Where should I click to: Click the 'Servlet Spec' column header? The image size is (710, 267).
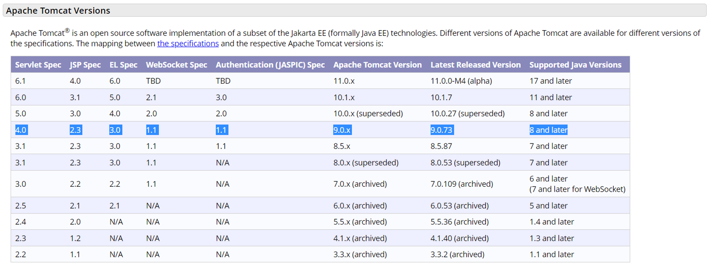pos(38,65)
